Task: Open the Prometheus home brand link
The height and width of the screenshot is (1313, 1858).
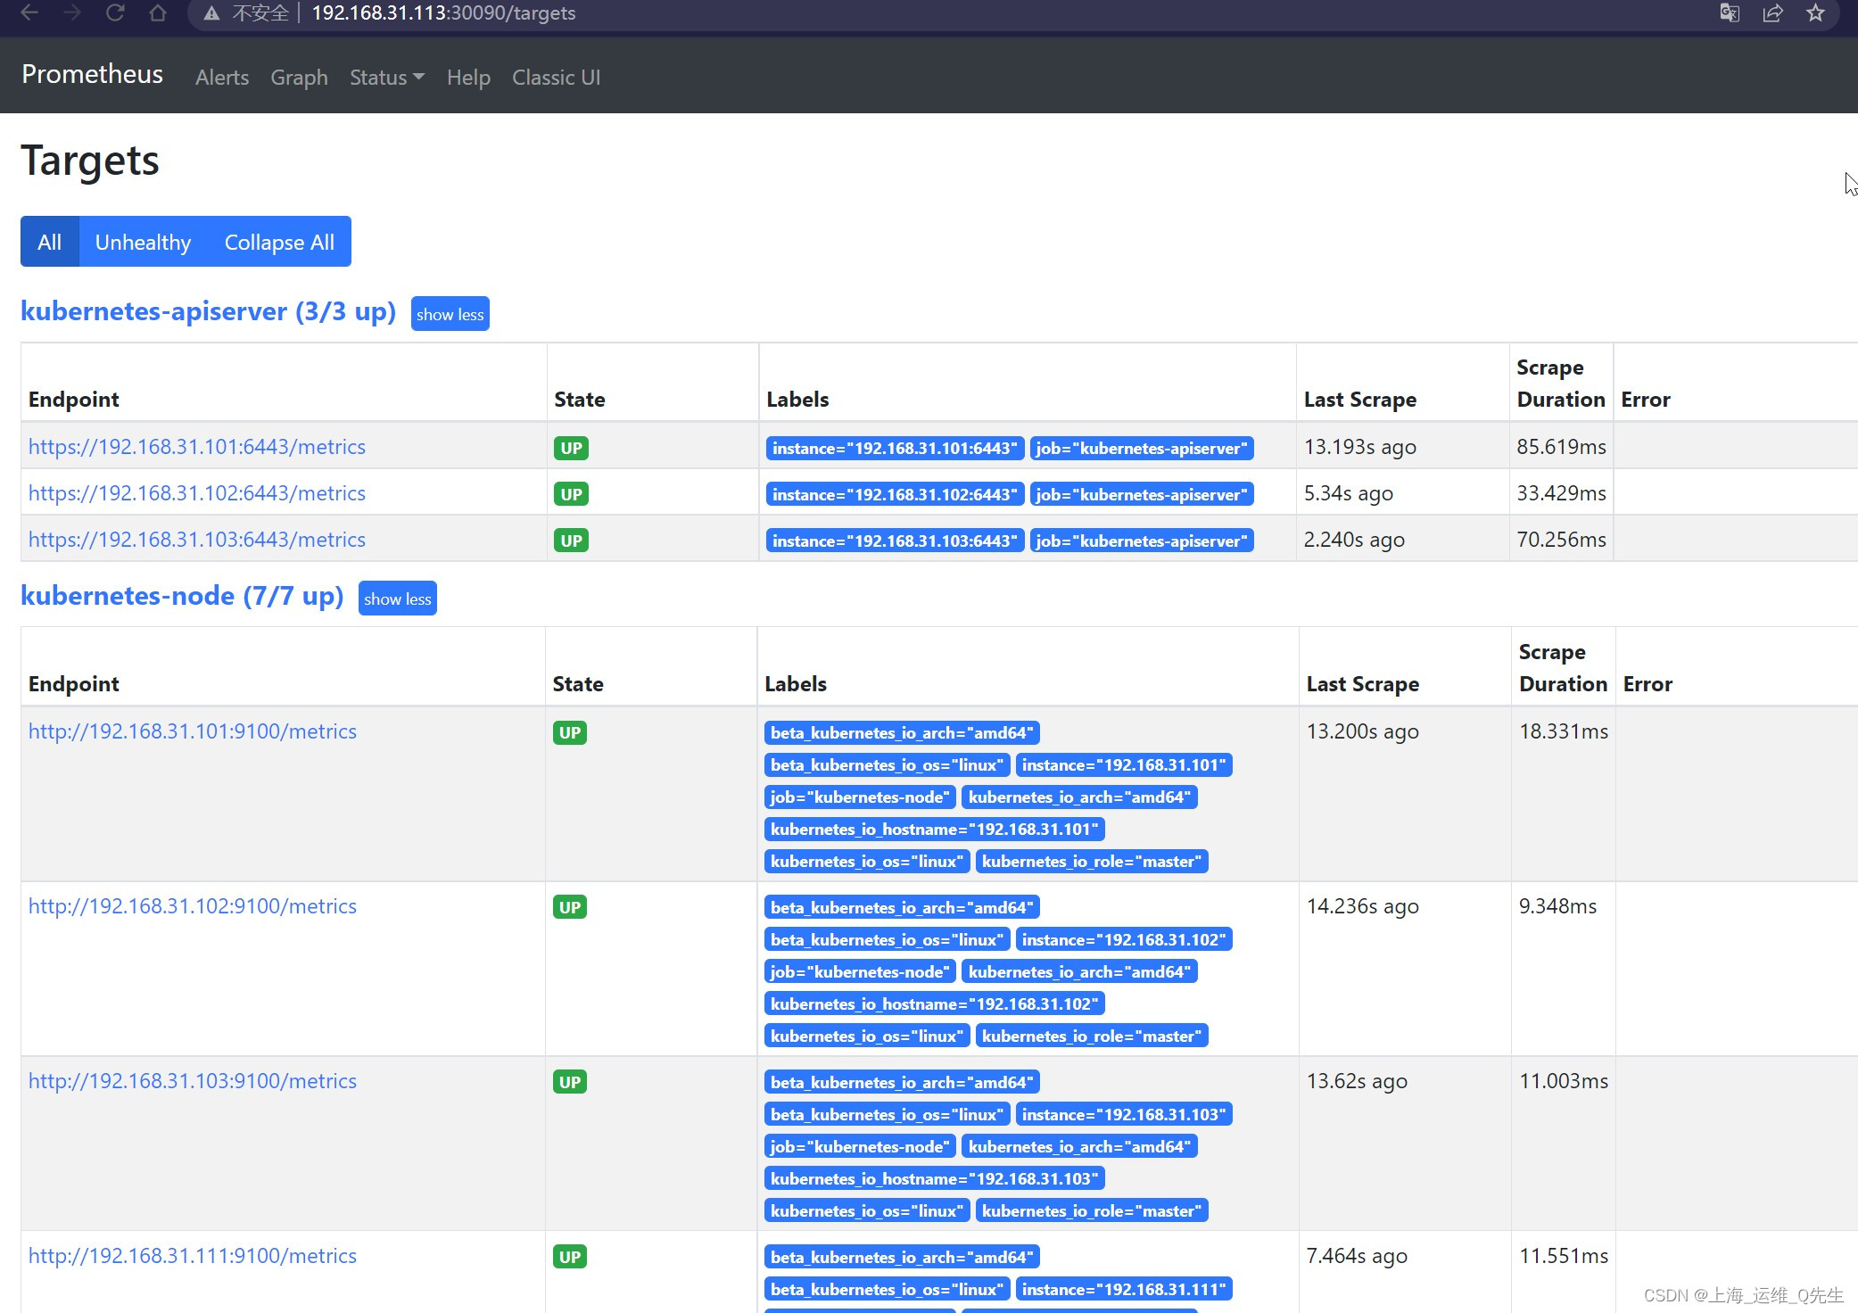Action: point(92,74)
